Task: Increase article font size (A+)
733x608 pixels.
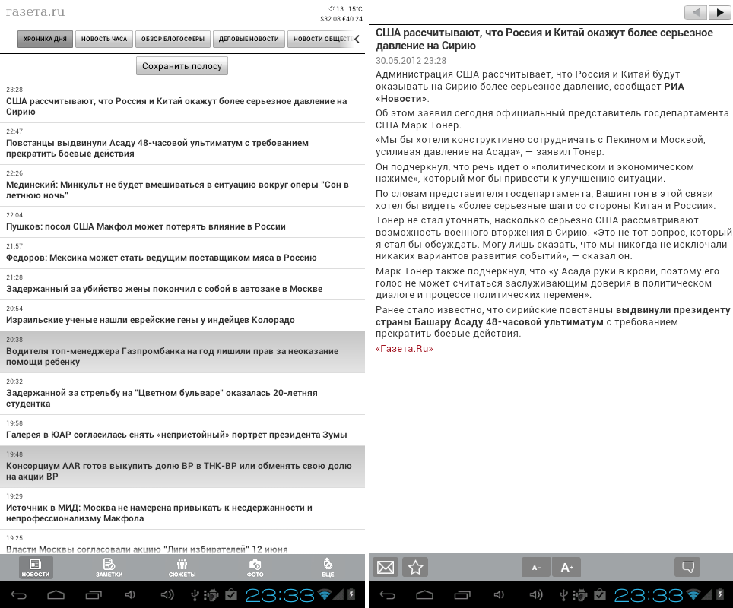Action: 566,567
